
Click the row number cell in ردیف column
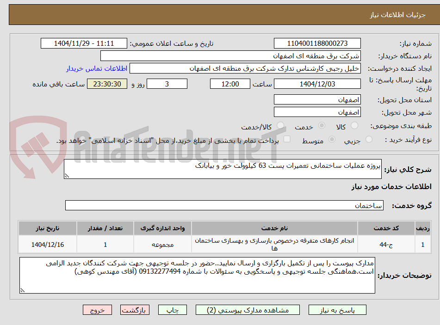pos(422,245)
